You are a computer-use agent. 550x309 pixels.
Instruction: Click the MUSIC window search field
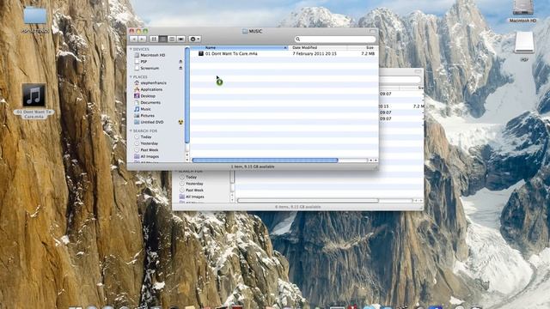click(x=335, y=39)
